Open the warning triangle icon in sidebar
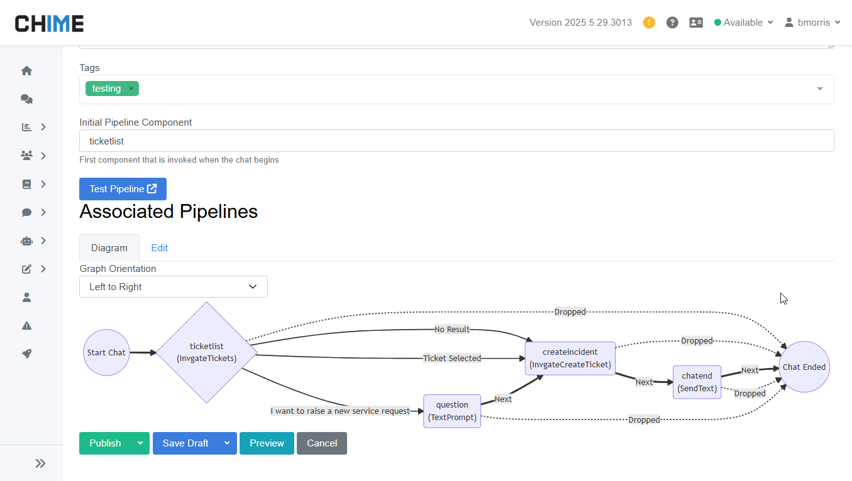 (26, 325)
